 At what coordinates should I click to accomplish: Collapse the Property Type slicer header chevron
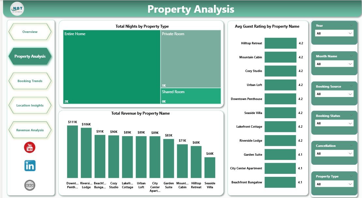click(351, 176)
